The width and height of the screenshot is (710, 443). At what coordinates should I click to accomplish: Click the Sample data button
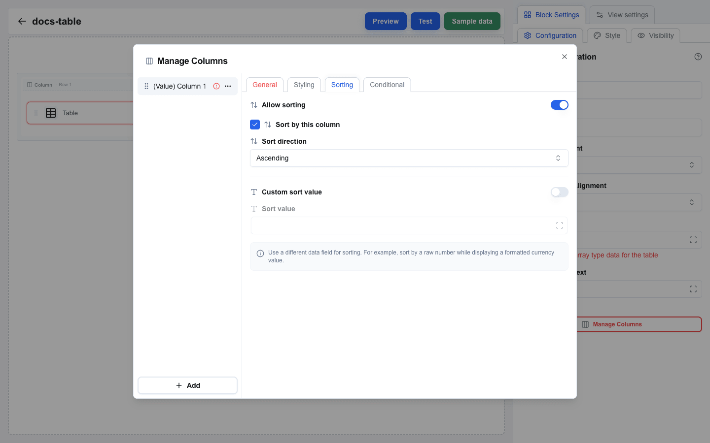472,21
